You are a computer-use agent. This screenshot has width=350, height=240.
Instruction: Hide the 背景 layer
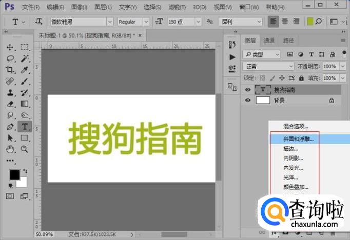click(x=247, y=100)
